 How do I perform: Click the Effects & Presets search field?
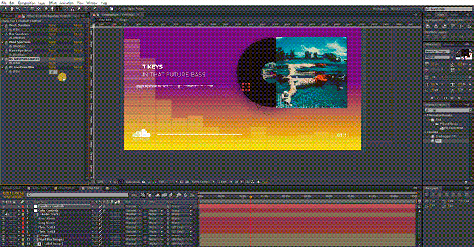(448, 110)
